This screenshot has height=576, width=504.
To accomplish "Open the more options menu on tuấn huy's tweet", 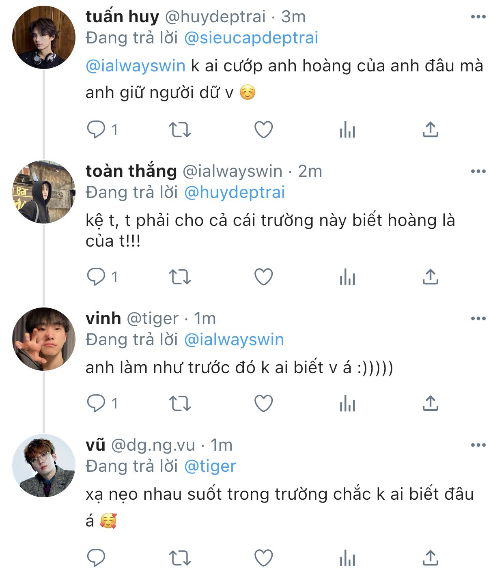I will [478, 17].
